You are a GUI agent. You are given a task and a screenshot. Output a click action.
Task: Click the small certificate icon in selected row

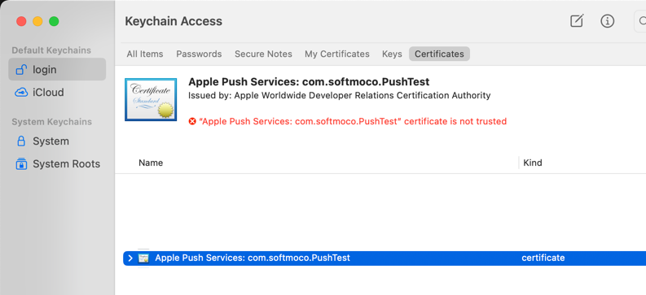click(143, 258)
